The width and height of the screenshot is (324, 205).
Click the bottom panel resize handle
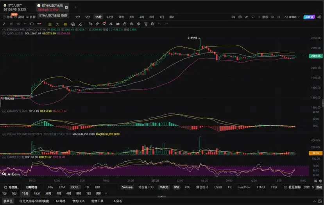161,197
